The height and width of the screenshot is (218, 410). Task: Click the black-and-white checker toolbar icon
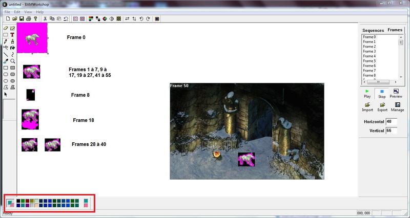[98, 19]
